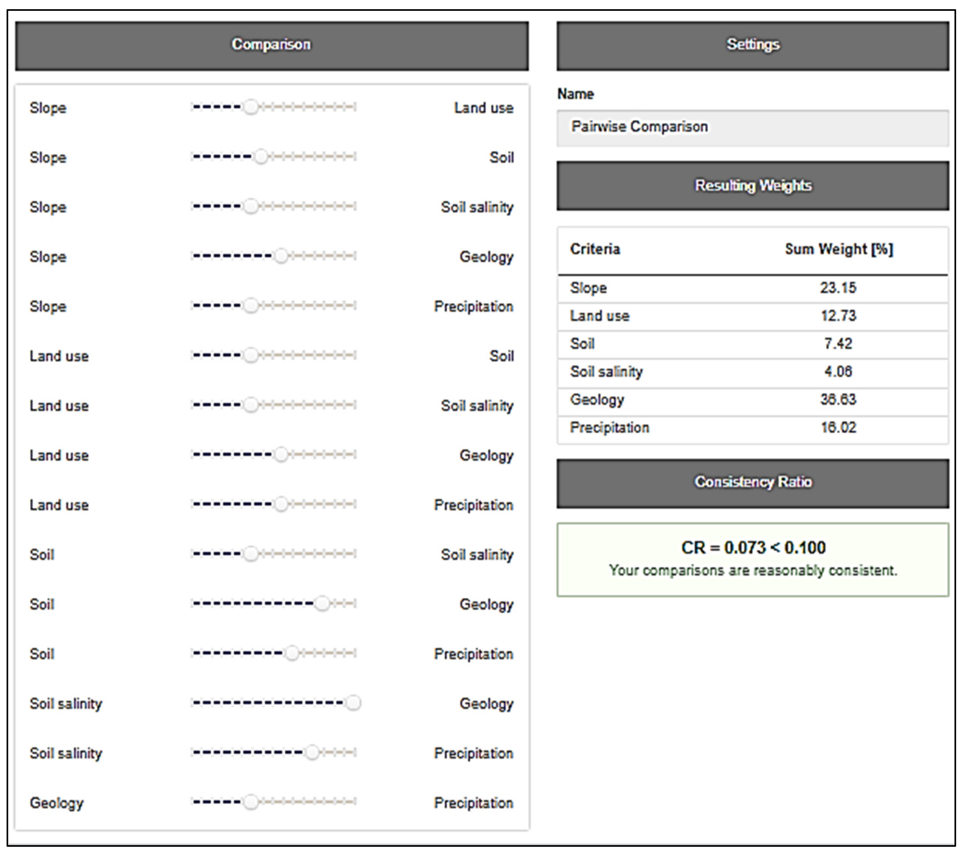The width and height of the screenshot is (964, 854).
Task: Select the Precipitation weight value 16.02
Action: [x=838, y=427]
